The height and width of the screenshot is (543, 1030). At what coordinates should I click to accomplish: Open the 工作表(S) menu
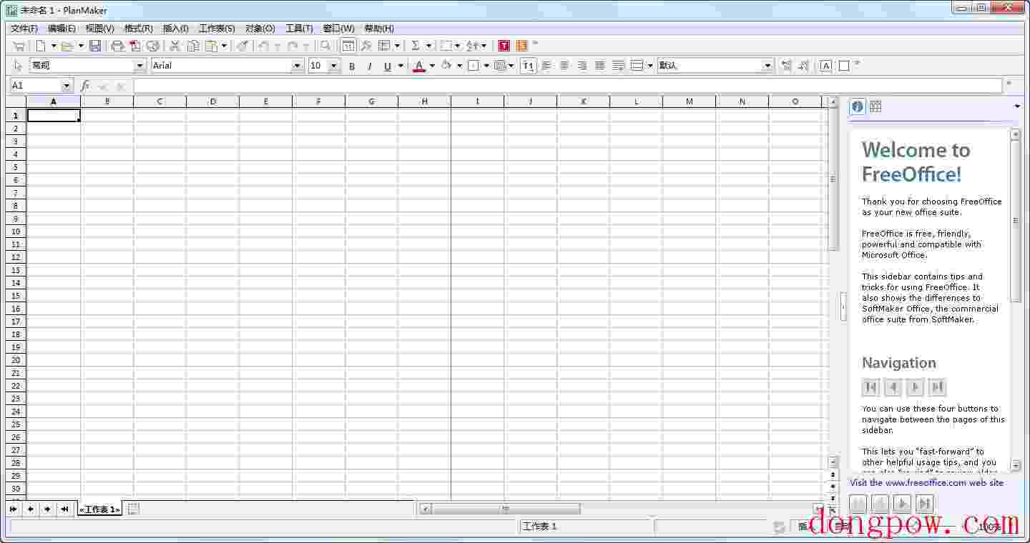click(217, 29)
